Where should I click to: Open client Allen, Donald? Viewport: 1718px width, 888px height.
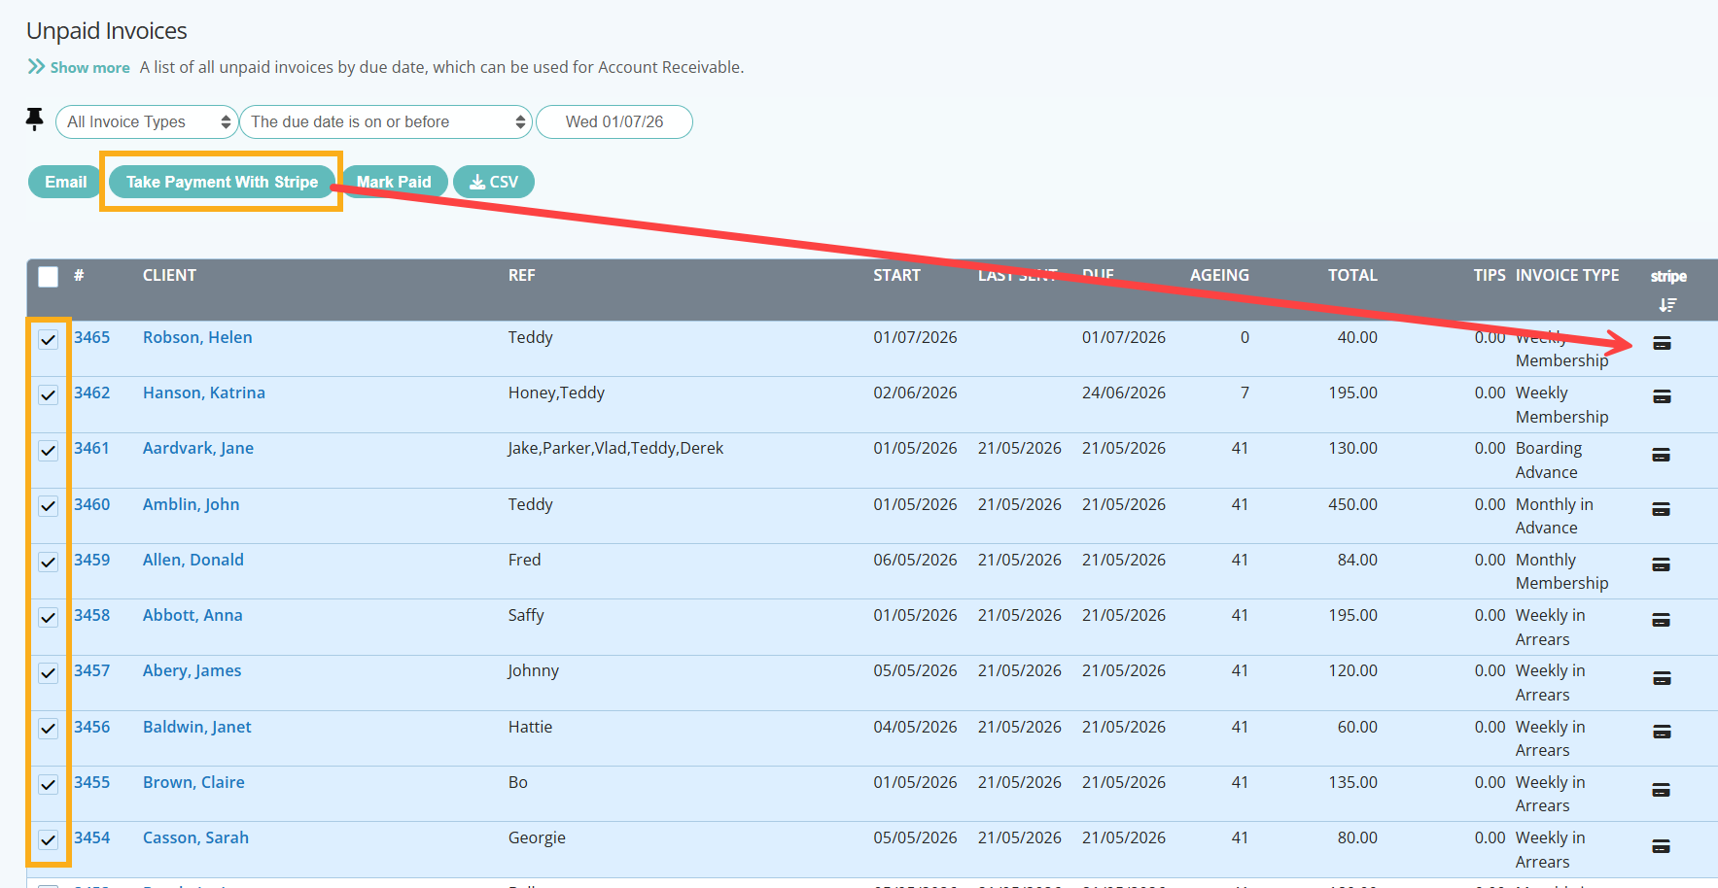[193, 560]
